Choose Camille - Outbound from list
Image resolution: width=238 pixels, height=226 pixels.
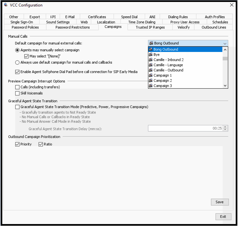(x=185, y=70)
